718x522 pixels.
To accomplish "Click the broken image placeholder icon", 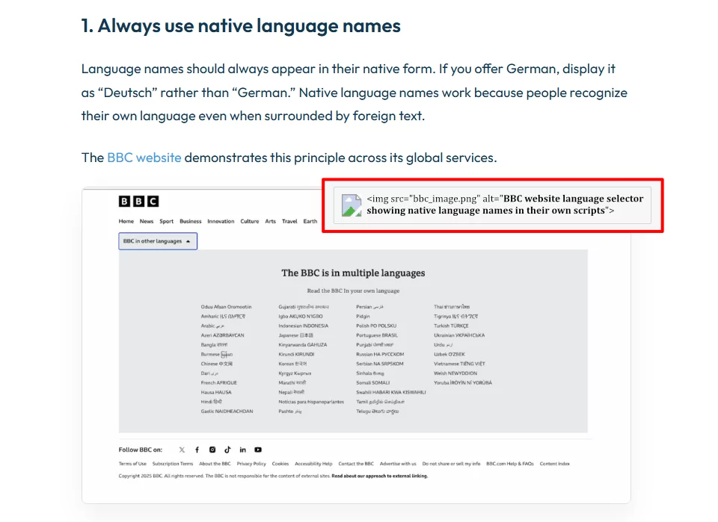I will [x=351, y=205].
